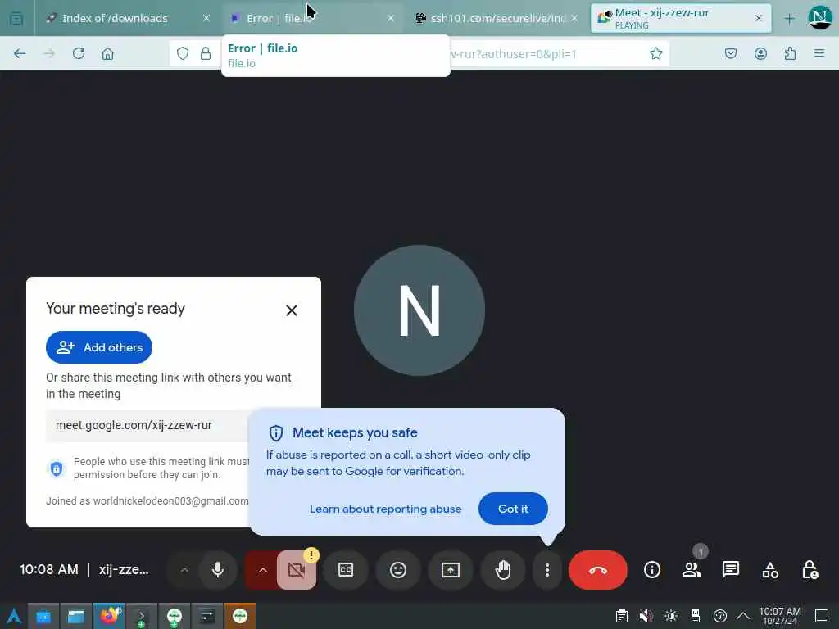Mute the microphone in Meet
The width and height of the screenshot is (839, 629).
[x=218, y=570]
